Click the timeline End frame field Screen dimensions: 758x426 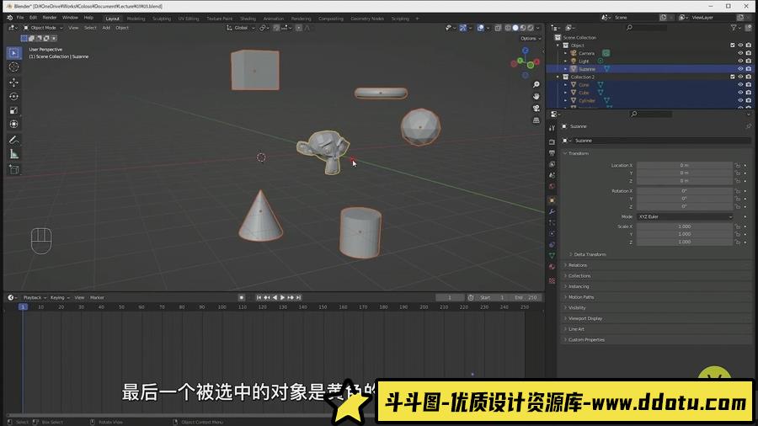(x=526, y=297)
